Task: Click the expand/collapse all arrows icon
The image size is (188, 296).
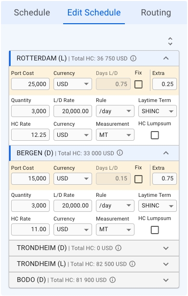Action: click(x=170, y=41)
